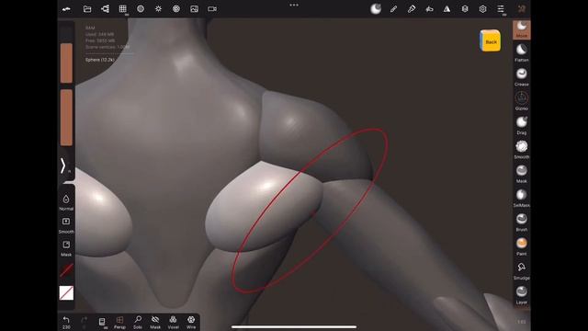Open the Layers stack menu
Viewport: 588px width, 331px height.
[x=465, y=9]
